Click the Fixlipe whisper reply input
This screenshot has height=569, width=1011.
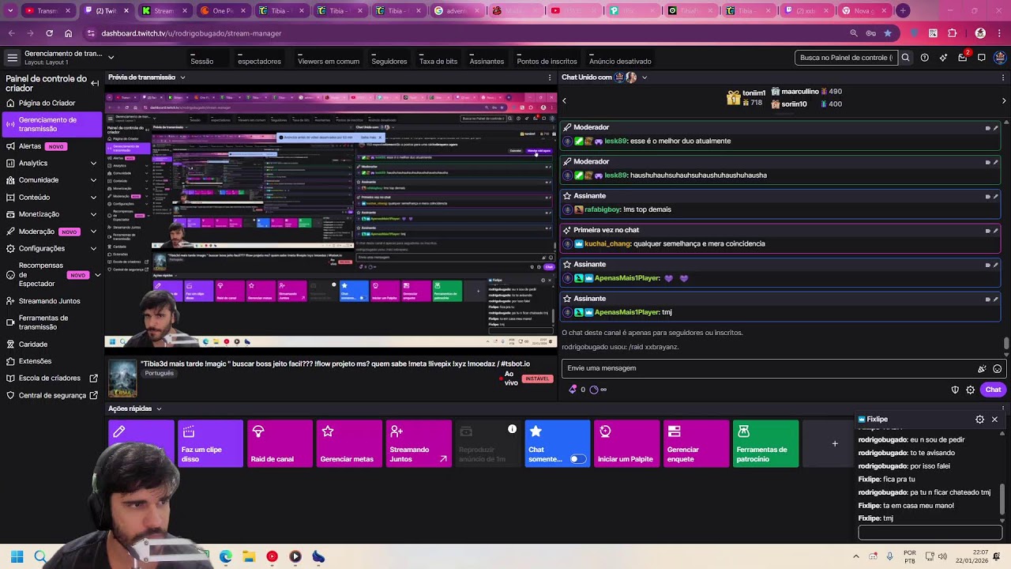coord(930,533)
